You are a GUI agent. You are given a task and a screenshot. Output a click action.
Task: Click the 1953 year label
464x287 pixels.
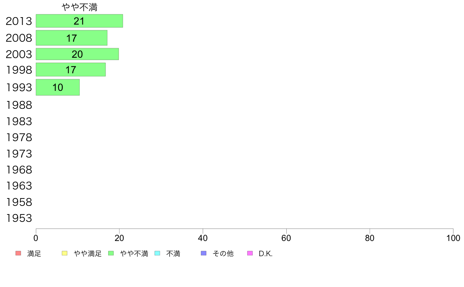(x=19, y=218)
